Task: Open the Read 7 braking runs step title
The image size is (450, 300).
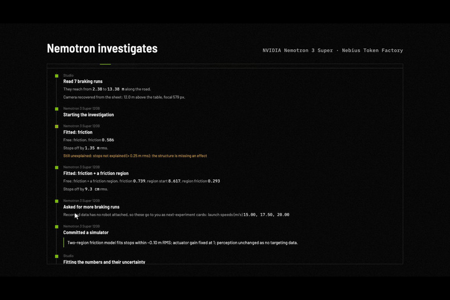Action: (83, 81)
